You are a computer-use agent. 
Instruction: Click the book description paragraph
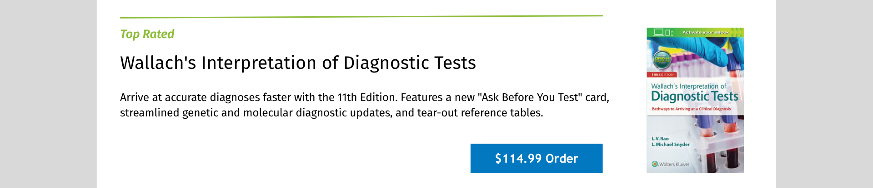point(364,105)
